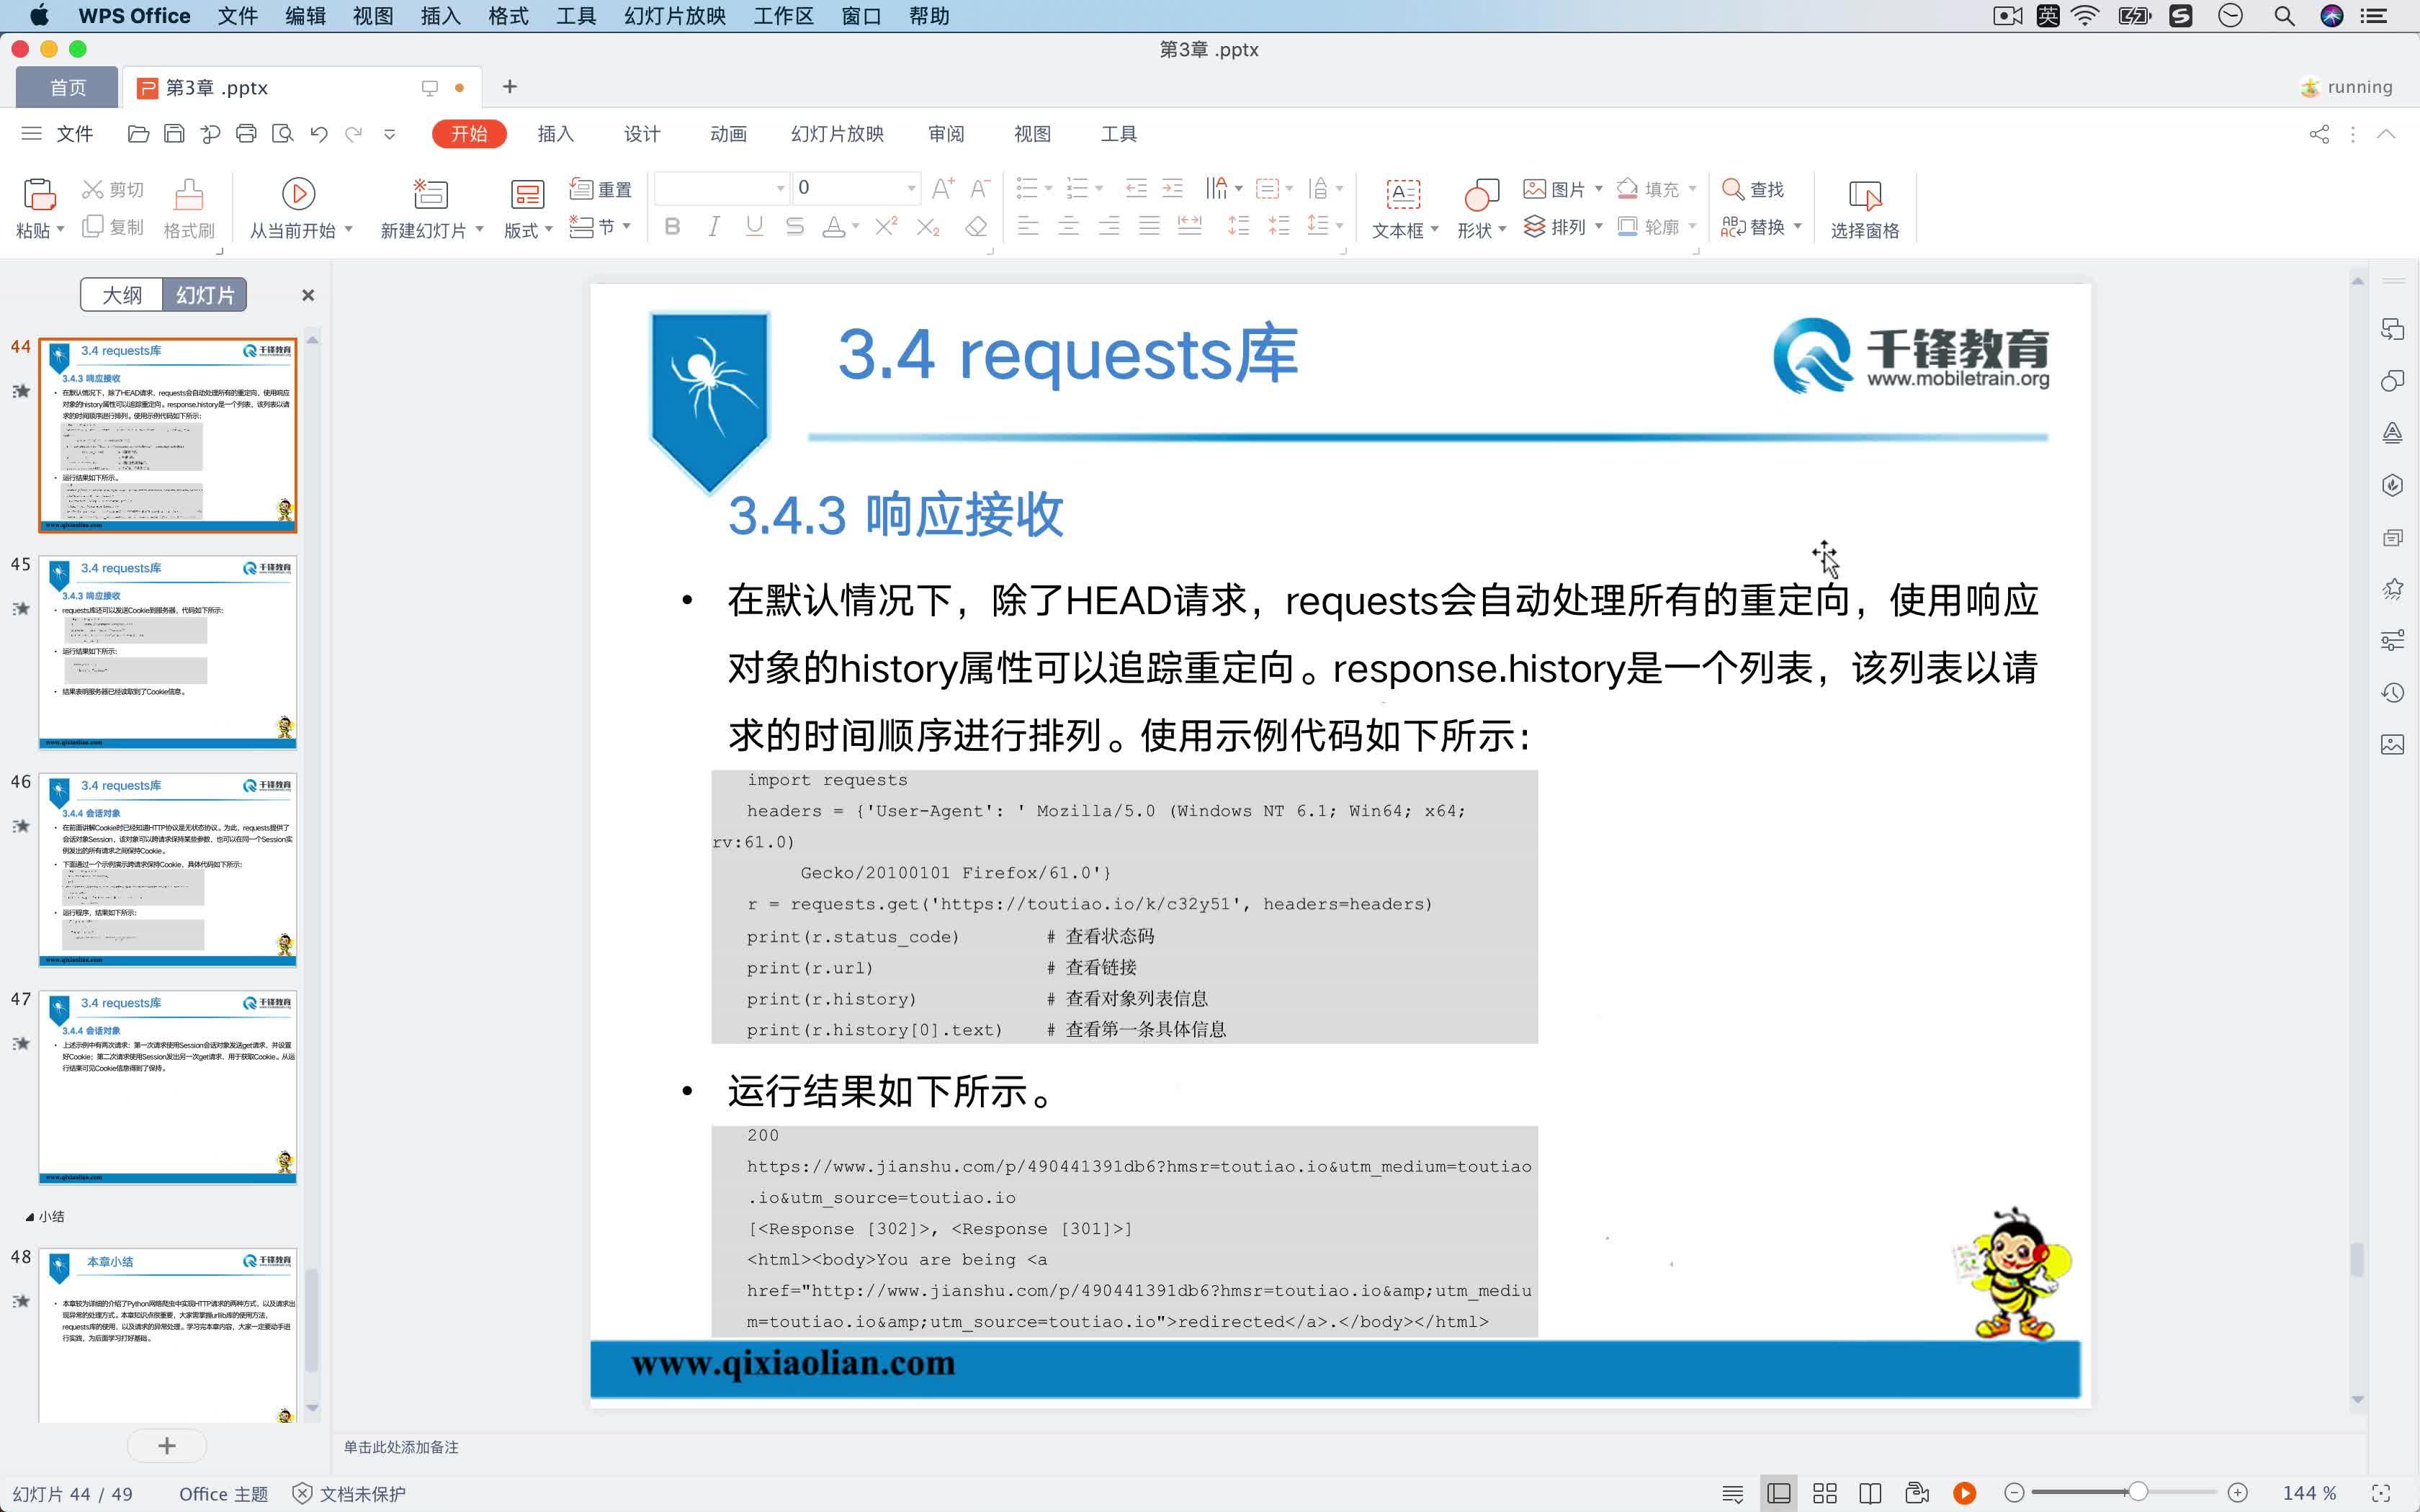Add a slide with panel plus button
Viewport: 2420px width, 1512px height.
click(167, 1445)
